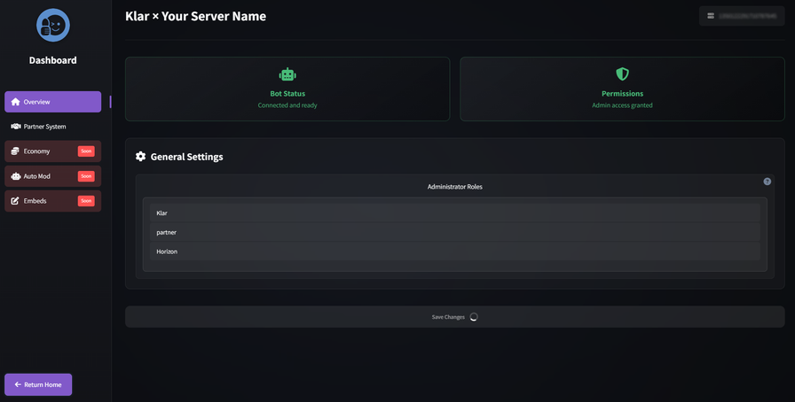The height and width of the screenshot is (402, 795).
Task: Click the green robot Bot Status icon
Action: tap(287, 74)
